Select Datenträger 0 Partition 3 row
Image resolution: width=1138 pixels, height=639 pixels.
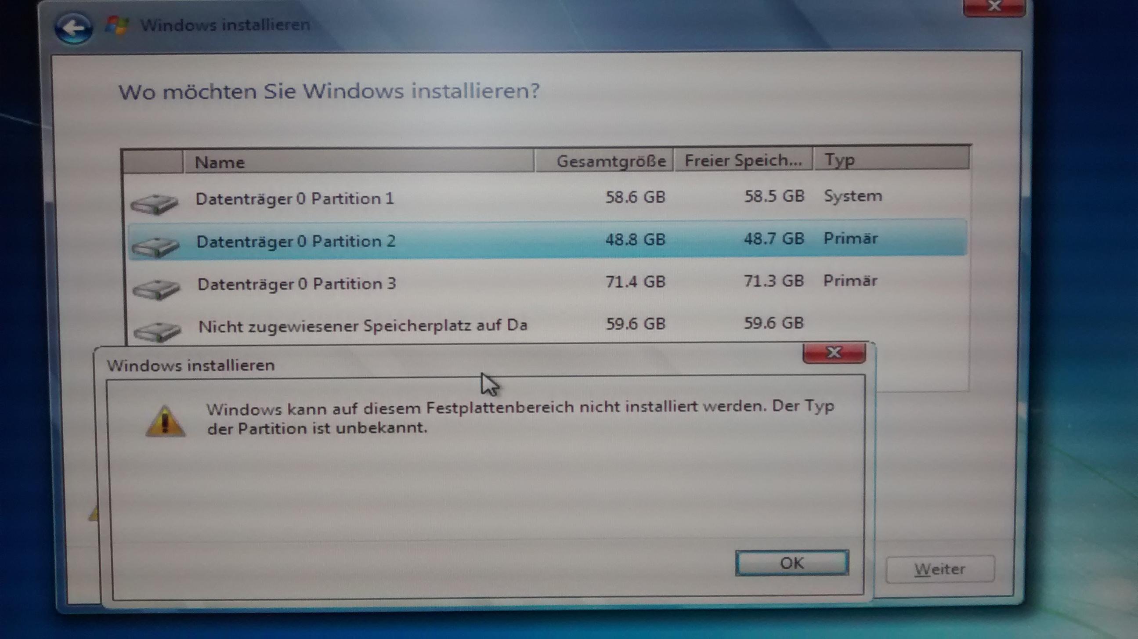[547, 282]
